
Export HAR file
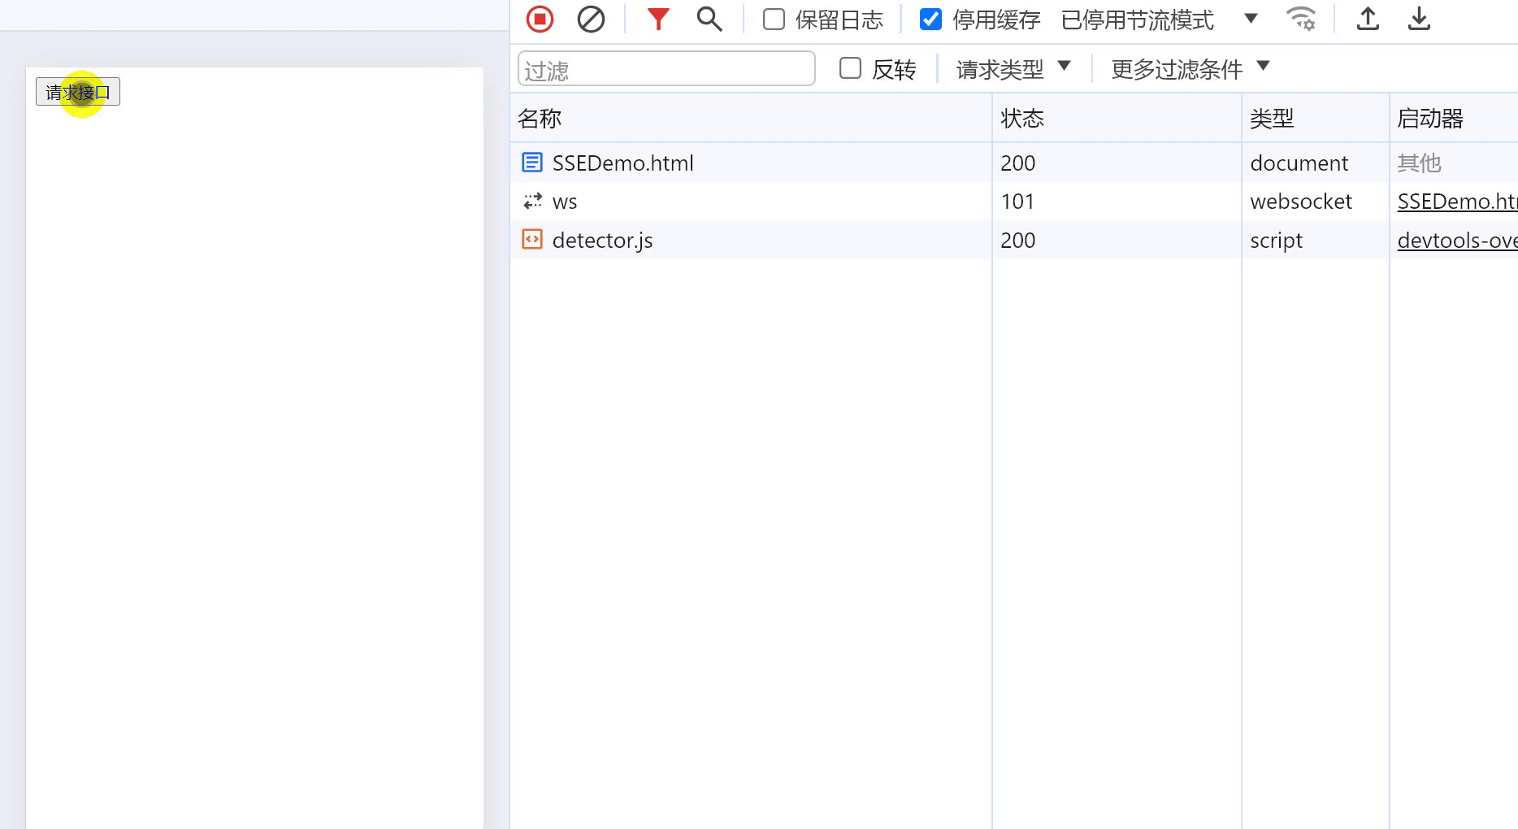point(1419,18)
